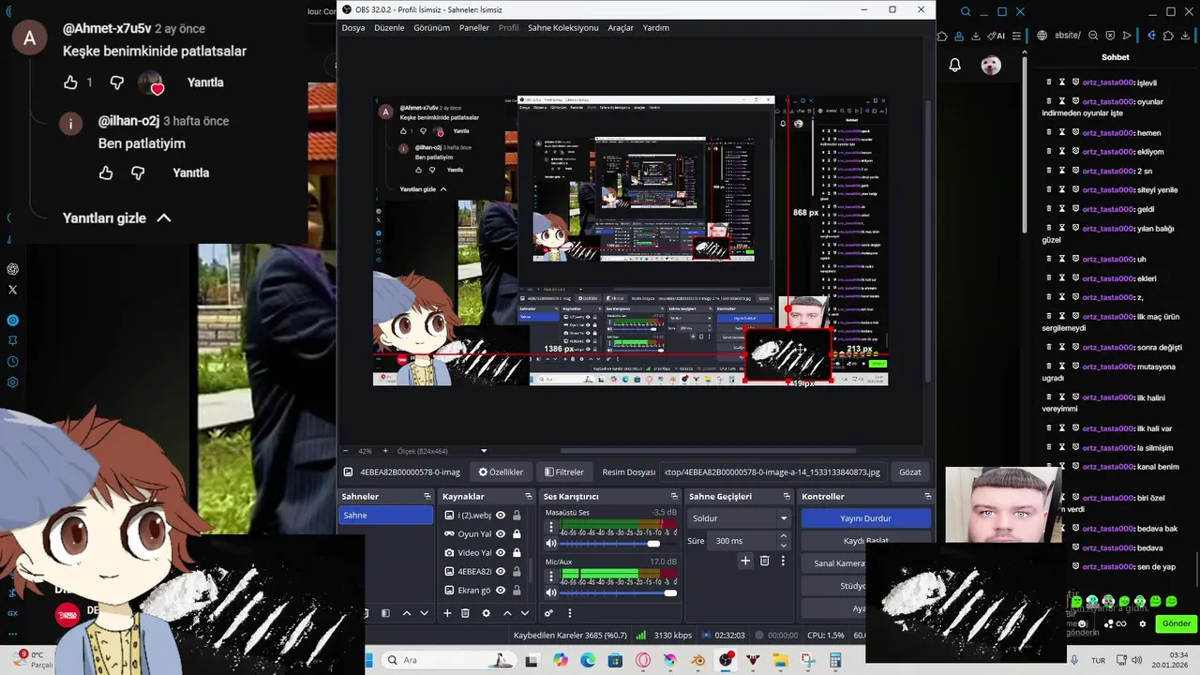Add a scene transition with plus
1200x675 pixels.
tap(745, 561)
